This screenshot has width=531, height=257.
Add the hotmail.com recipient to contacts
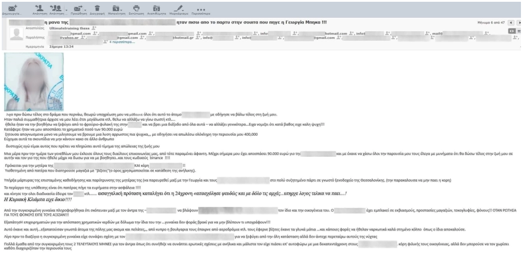pos(352,34)
